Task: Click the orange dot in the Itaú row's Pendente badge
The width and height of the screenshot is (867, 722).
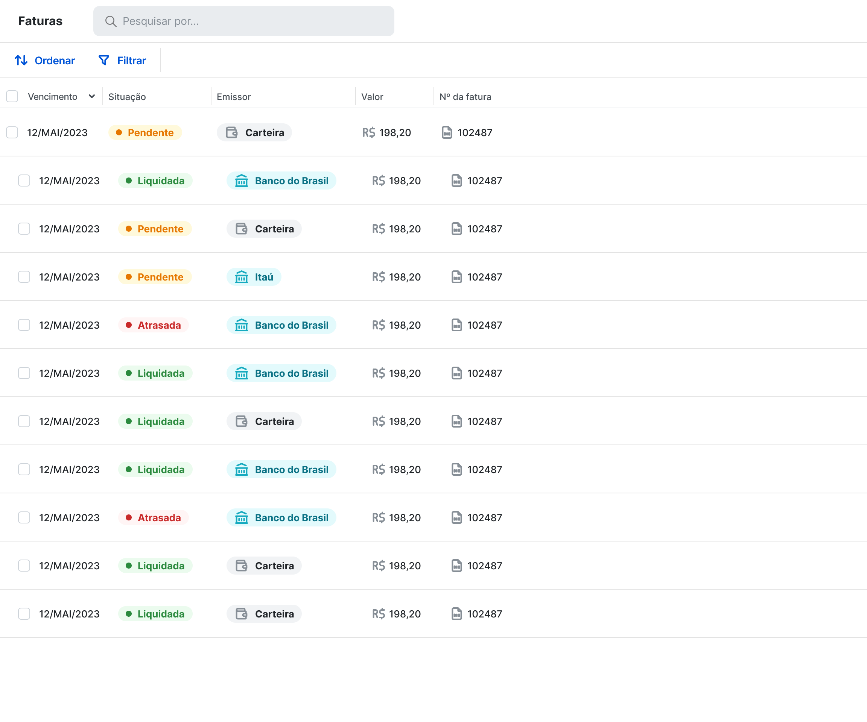Action: (x=128, y=277)
